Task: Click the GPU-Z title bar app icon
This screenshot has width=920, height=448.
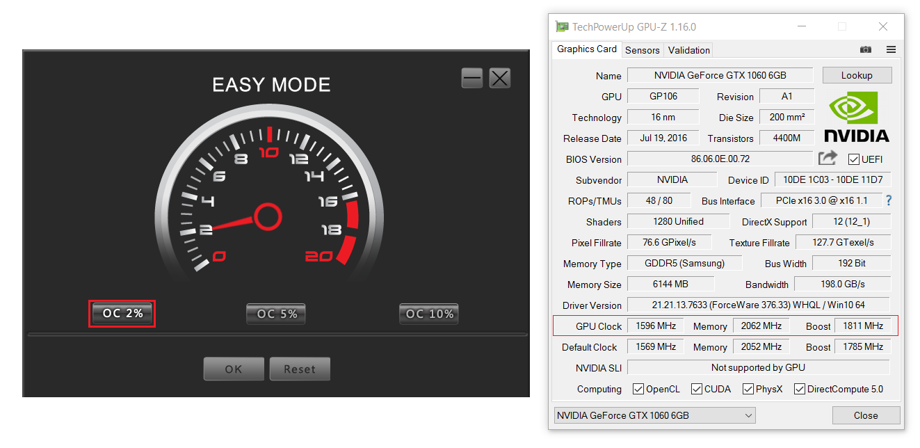Action: click(562, 26)
